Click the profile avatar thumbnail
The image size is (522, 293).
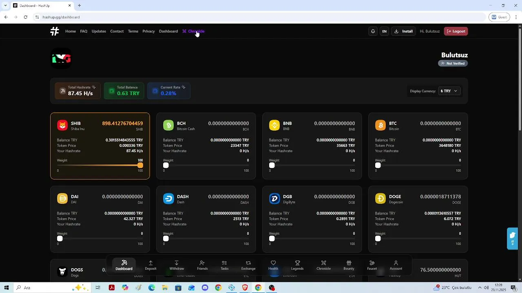61,59
